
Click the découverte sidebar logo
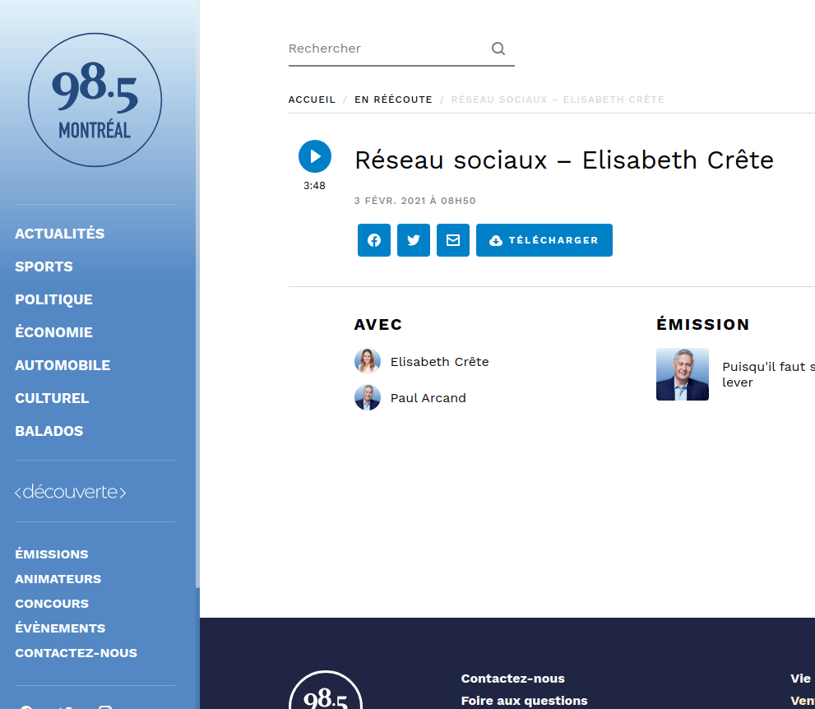[x=71, y=492]
